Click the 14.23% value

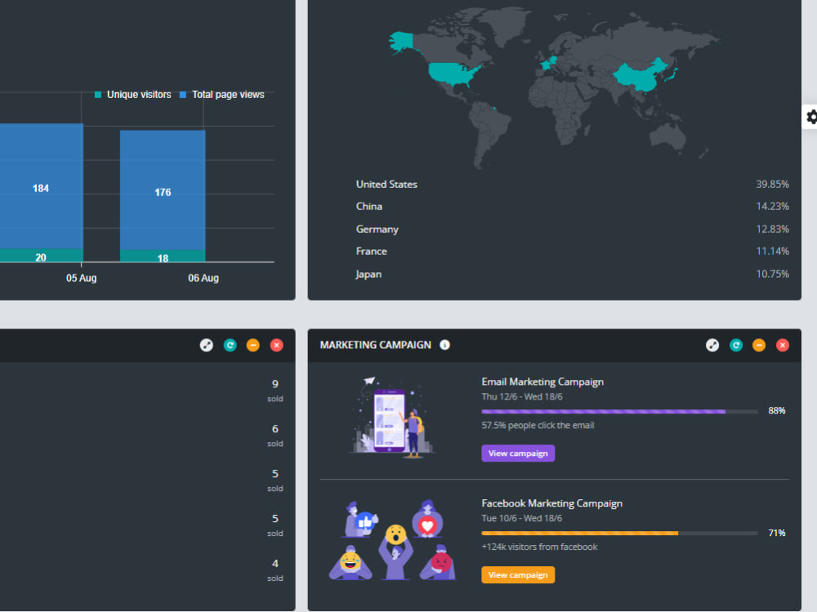pyautogui.click(x=772, y=207)
